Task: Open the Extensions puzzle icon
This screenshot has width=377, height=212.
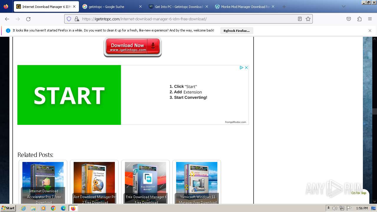Action: [x=359, y=19]
